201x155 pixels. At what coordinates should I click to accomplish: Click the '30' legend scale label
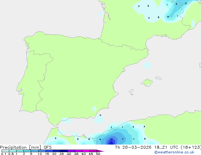[x=69, y=154]
